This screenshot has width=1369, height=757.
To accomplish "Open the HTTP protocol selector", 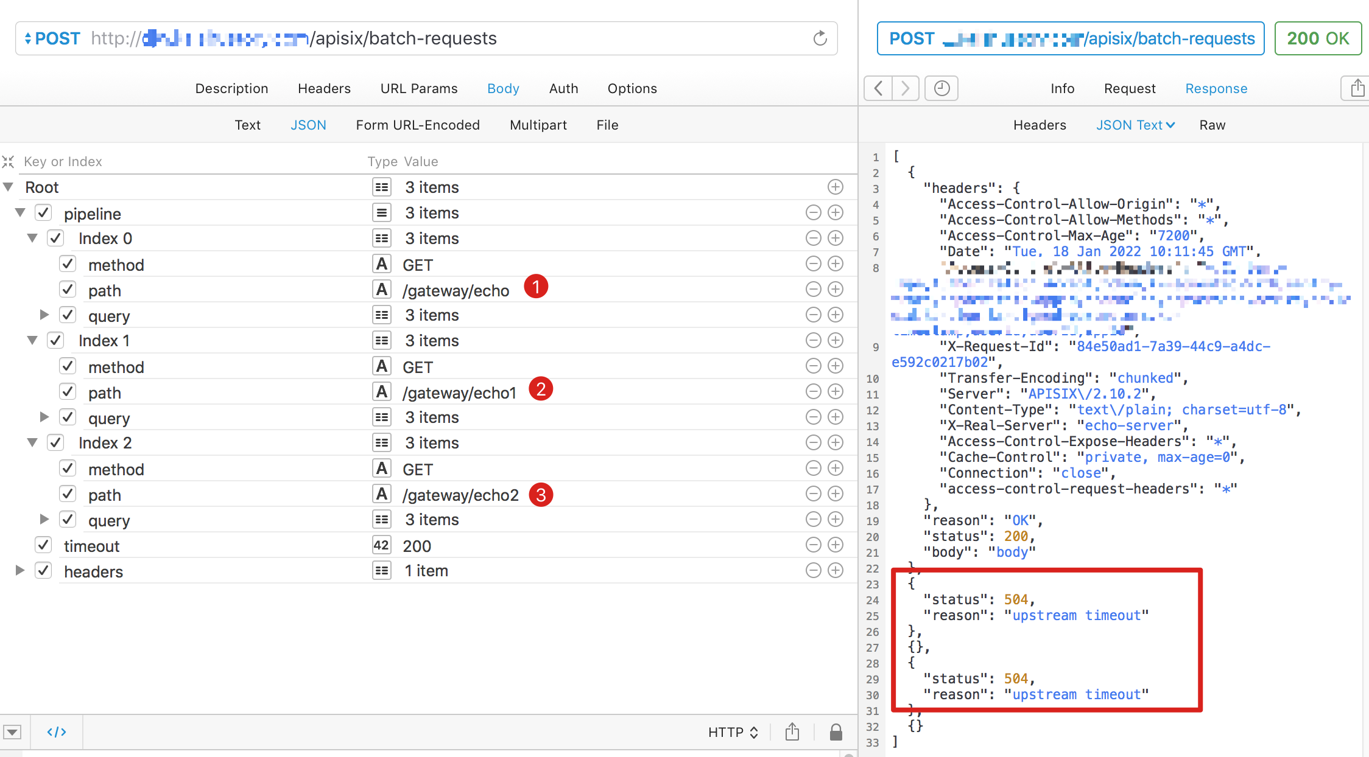I will click(733, 732).
